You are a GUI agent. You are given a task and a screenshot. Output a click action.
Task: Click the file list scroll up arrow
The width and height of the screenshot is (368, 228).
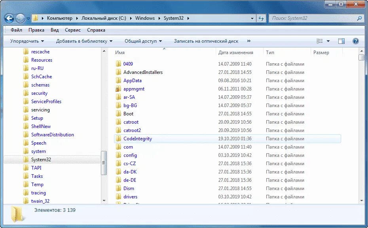(x=362, y=51)
